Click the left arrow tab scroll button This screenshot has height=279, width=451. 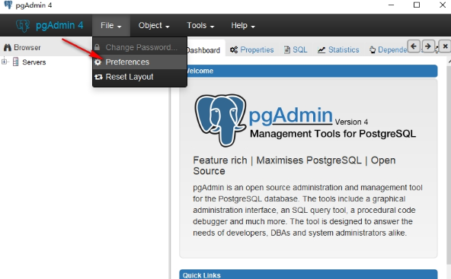click(414, 46)
